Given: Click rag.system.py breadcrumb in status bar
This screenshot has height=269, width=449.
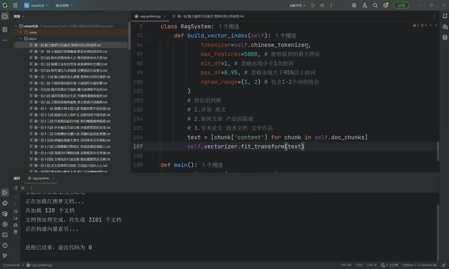Looking at the screenshot, I should [39, 265].
